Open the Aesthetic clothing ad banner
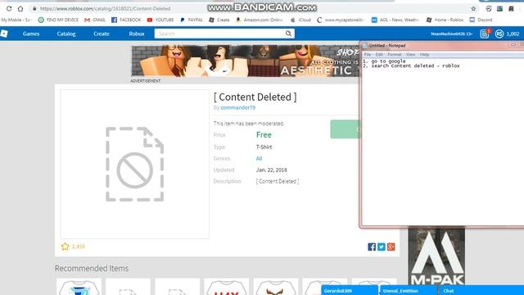This screenshot has height=295, width=524. 246,61
